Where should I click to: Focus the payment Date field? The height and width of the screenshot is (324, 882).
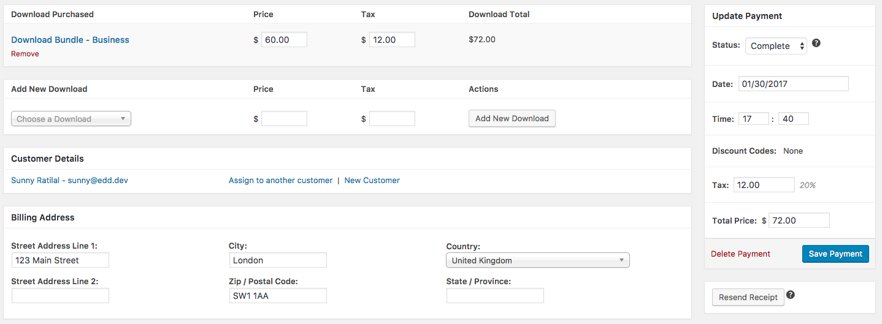coord(792,84)
